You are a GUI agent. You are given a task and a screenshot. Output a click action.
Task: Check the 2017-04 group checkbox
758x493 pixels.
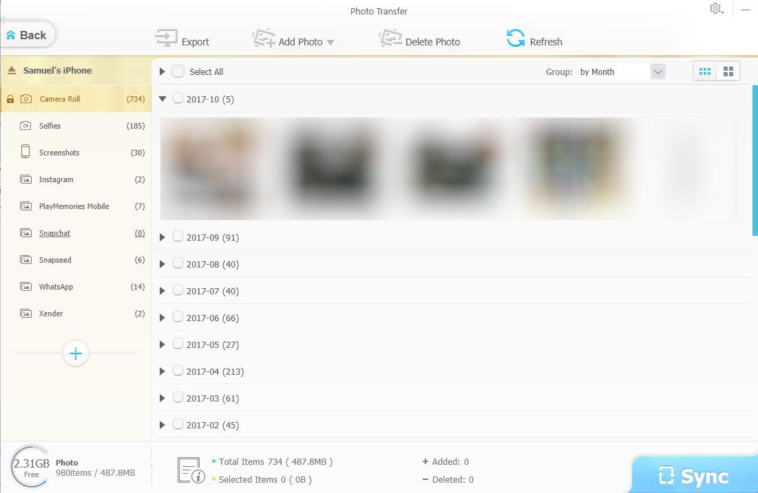[178, 371]
